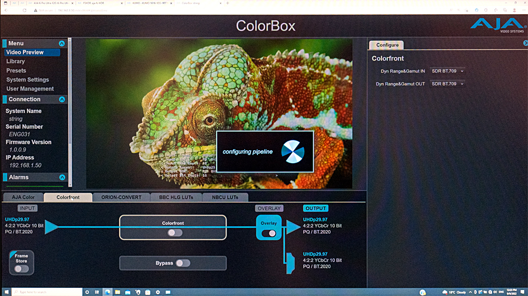Image resolution: width=528 pixels, height=296 pixels.
Task: Click the Alarms green status bar
Action: click(x=35, y=186)
